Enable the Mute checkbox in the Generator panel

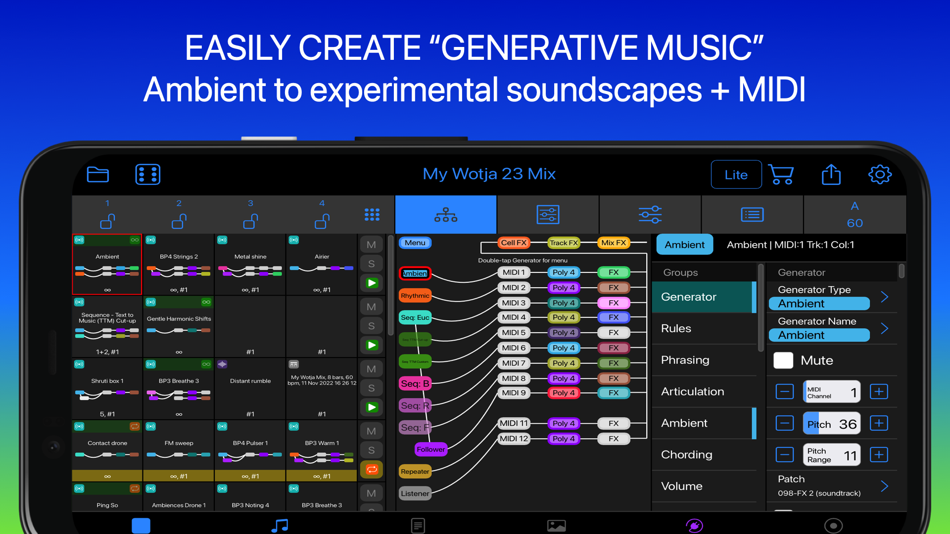coord(783,360)
